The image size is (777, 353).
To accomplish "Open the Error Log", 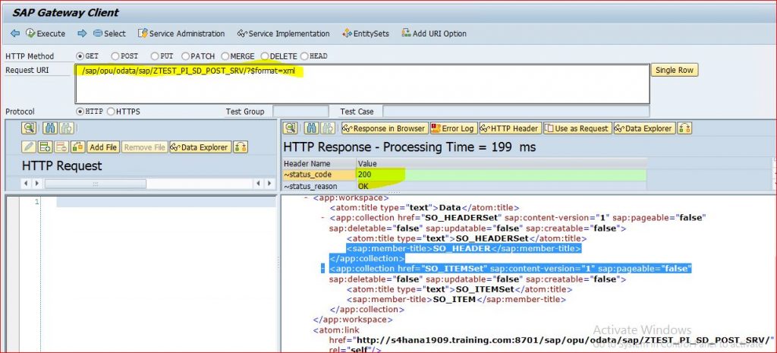I will (453, 128).
